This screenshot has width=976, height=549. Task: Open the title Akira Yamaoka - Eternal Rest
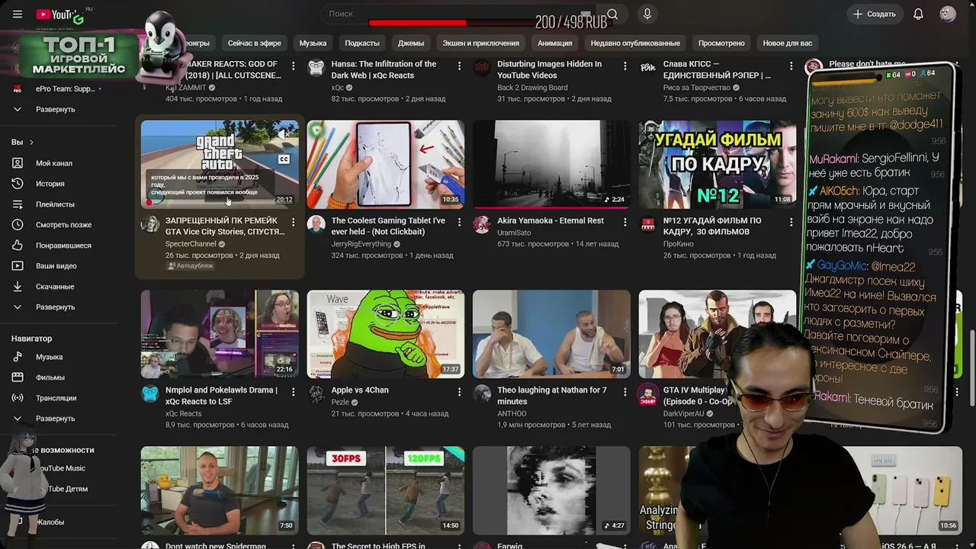tap(551, 221)
